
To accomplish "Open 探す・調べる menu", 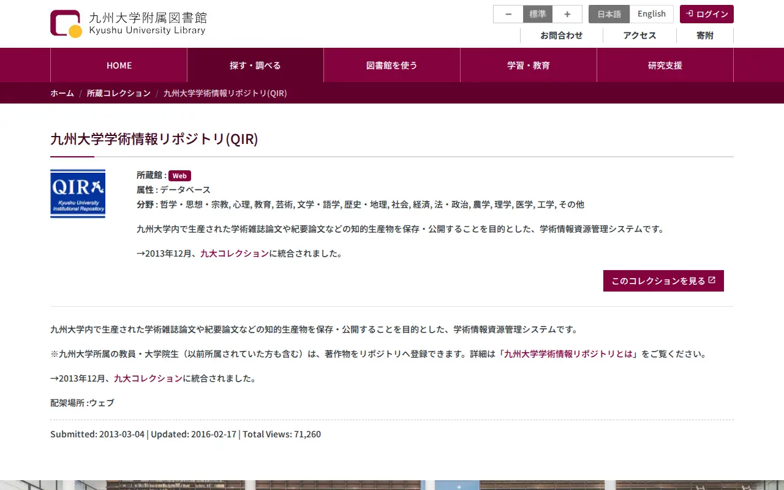I will (x=255, y=65).
